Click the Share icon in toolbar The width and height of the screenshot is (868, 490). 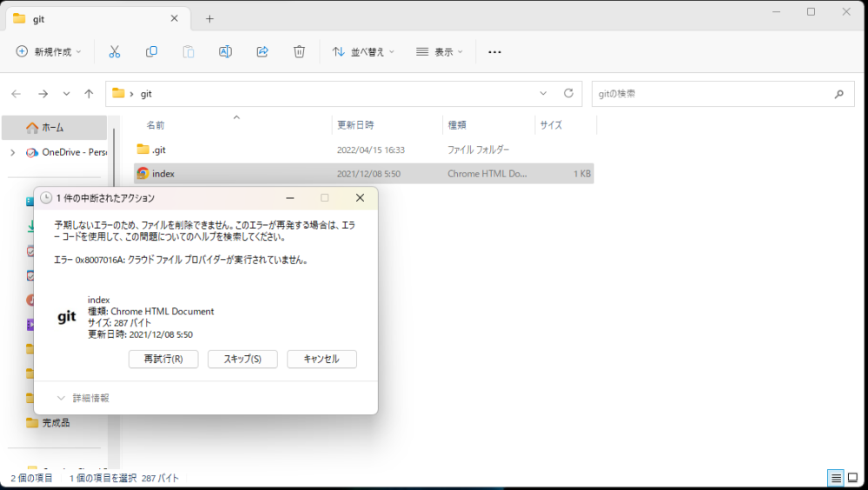tap(262, 52)
